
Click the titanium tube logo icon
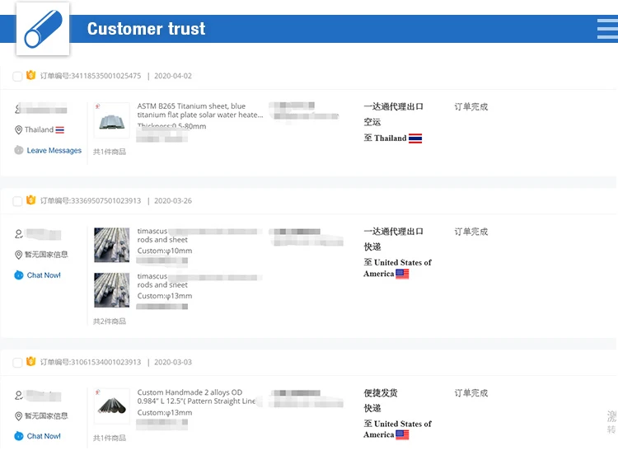pyautogui.click(x=42, y=30)
